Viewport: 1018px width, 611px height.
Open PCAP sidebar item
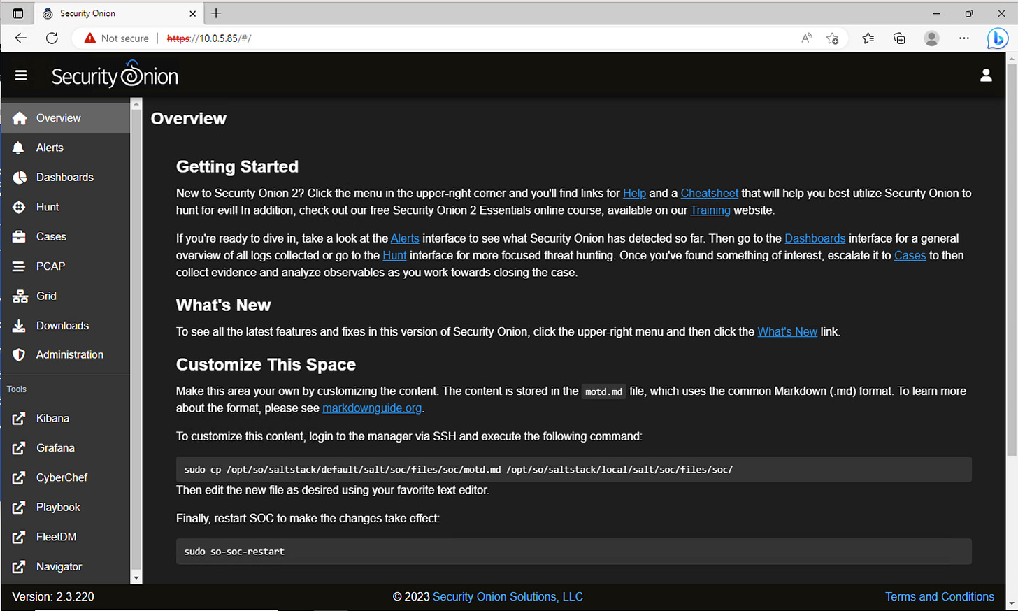[65, 266]
